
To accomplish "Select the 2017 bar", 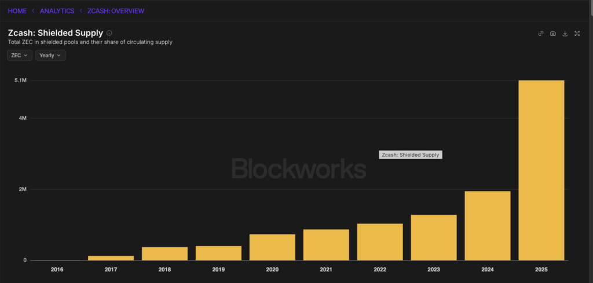I will point(111,258).
